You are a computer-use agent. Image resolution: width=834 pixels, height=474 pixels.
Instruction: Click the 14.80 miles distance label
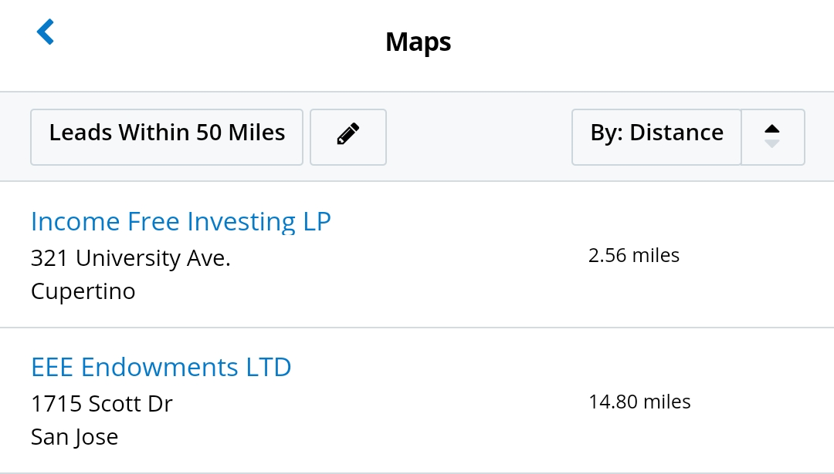coord(639,402)
